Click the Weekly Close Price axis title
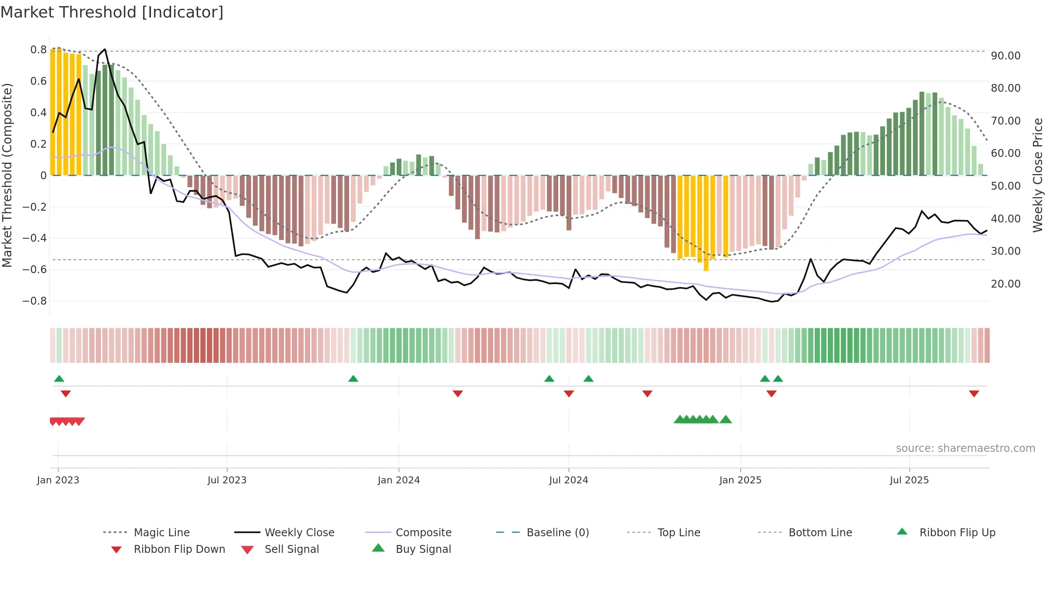The height and width of the screenshot is (590, 1050). [1038, 175]
